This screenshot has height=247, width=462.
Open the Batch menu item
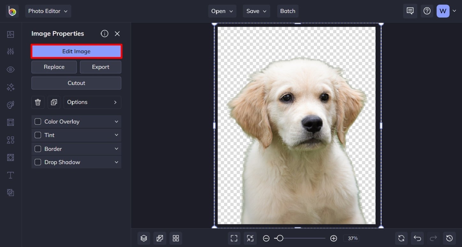[x=287, y=11]
